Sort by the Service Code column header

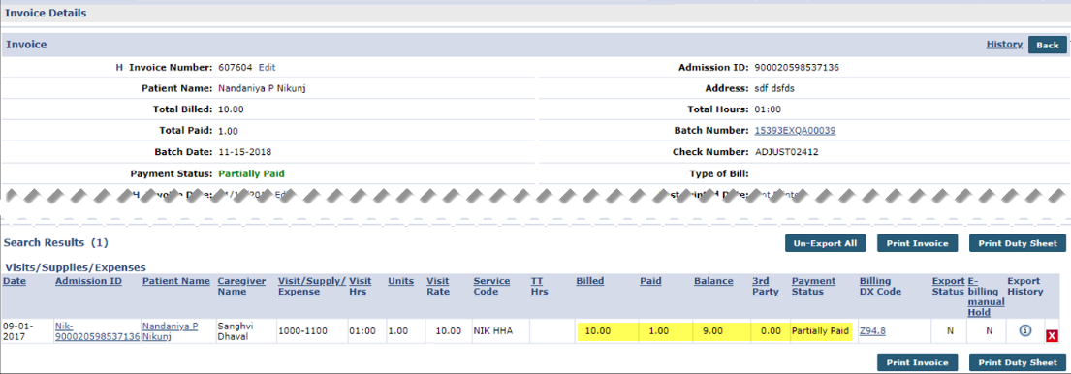pyautogui.click(x=491, y=286)
